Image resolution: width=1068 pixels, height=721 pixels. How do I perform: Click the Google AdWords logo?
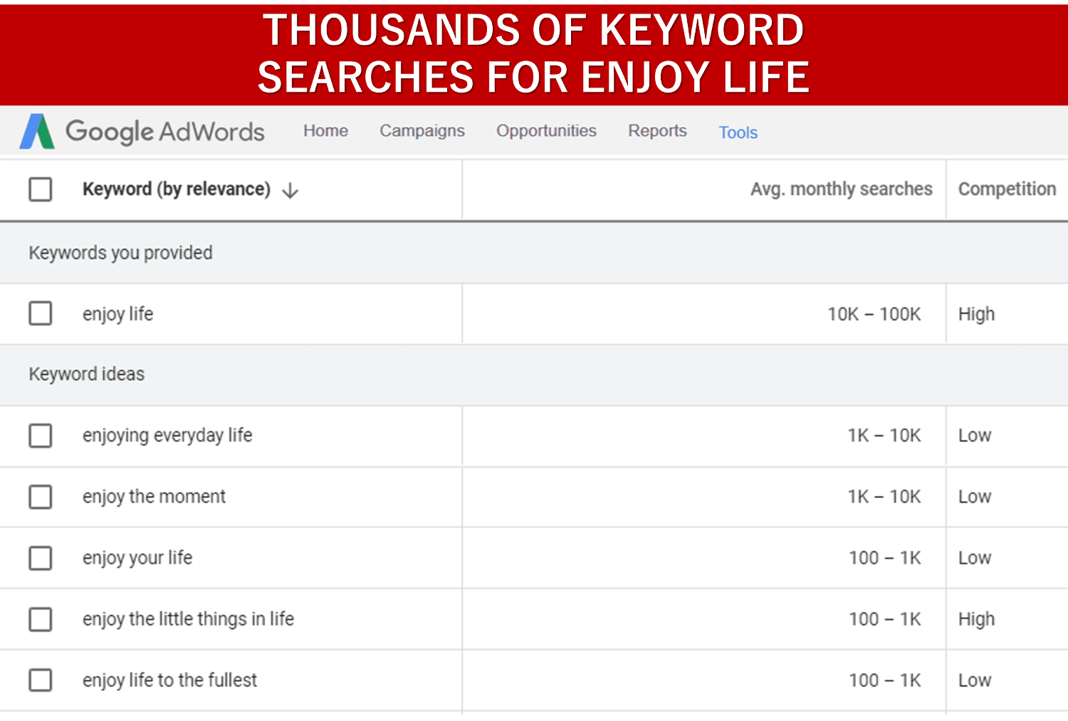click(142, 132)
